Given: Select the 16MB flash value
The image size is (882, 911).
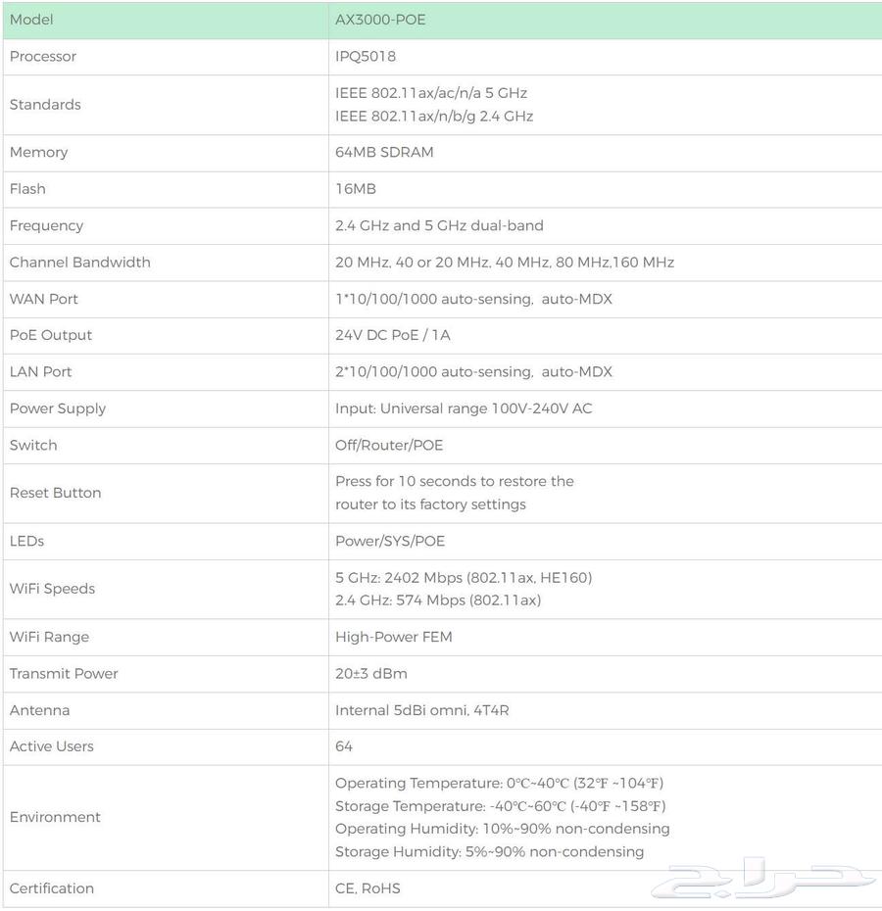Looking at the screenshot, I should point(356,189).
